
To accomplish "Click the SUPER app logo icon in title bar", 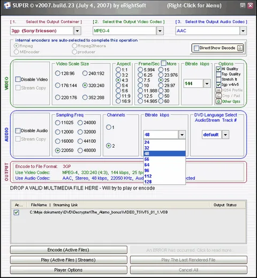I will click(x=7, y=5).
